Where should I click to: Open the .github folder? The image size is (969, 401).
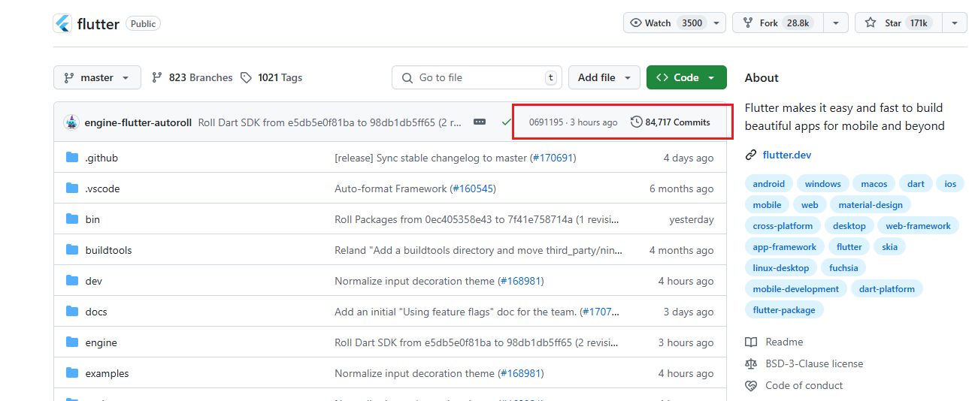101,158
